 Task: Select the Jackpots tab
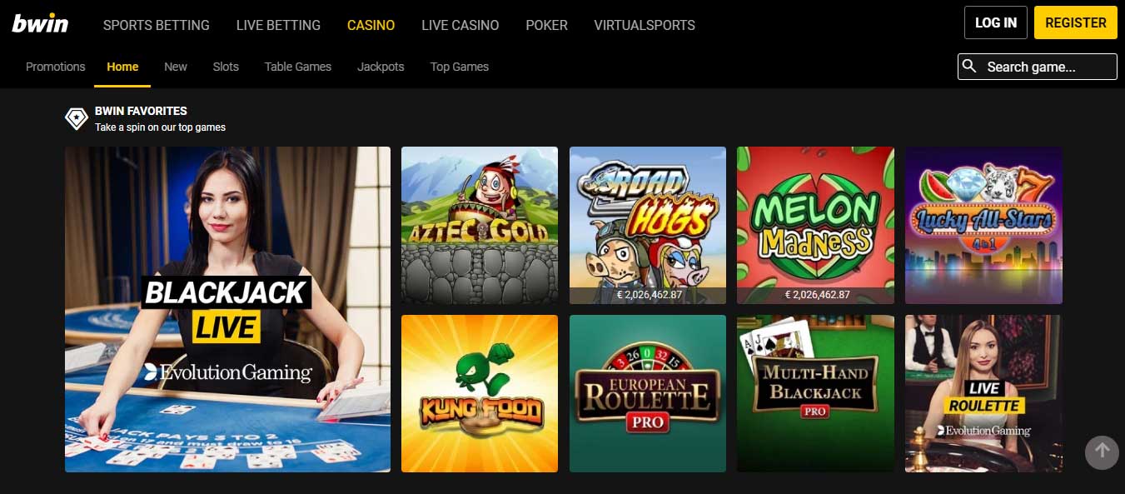point(381,67)
